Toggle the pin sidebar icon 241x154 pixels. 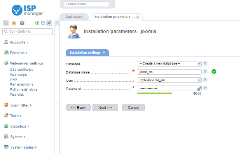coord(49,23)
